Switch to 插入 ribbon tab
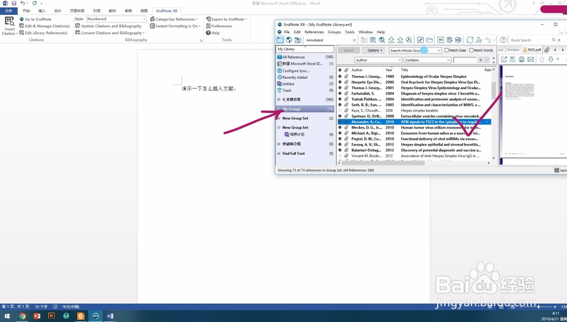This screenshot has height=322, width=567. click(42, 11)
